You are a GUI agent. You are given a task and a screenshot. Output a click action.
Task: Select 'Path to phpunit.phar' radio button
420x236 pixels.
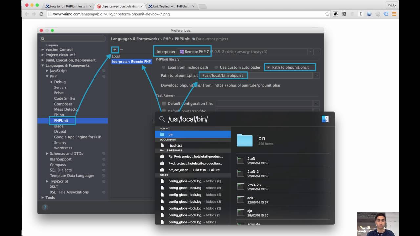268,67
